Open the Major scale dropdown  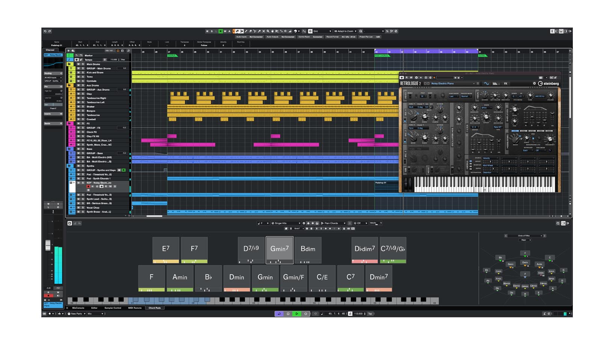(x=524, y=240)
